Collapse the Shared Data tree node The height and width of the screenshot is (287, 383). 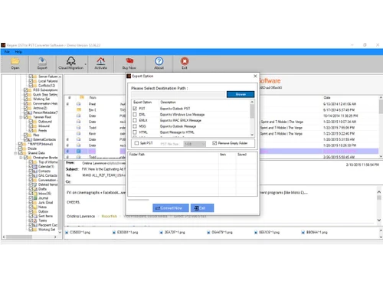tap(15, 153)
